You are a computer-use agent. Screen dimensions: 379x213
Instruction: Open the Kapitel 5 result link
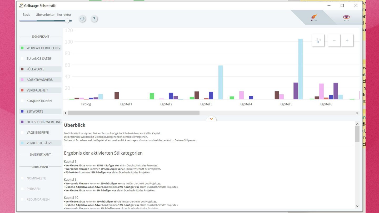pos(70,161)
